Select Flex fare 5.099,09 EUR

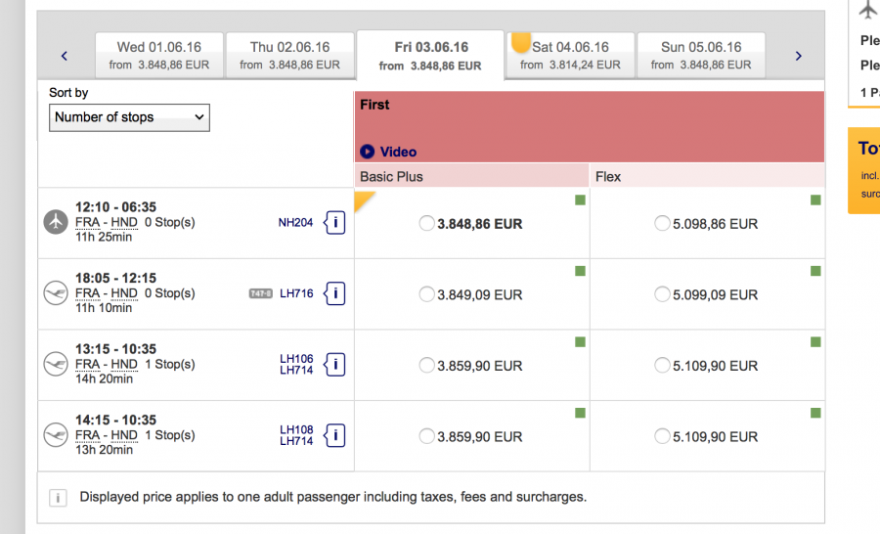[663, 294]
